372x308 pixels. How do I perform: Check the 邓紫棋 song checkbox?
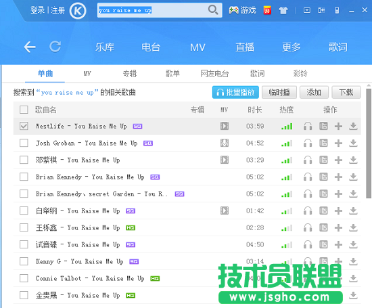24,160
